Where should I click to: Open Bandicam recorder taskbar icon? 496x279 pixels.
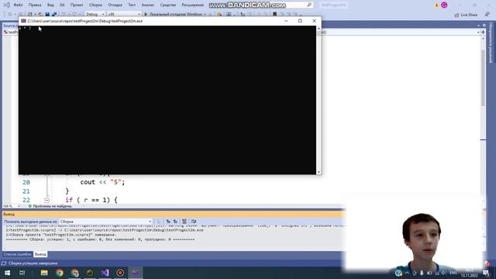click(120, 273)
